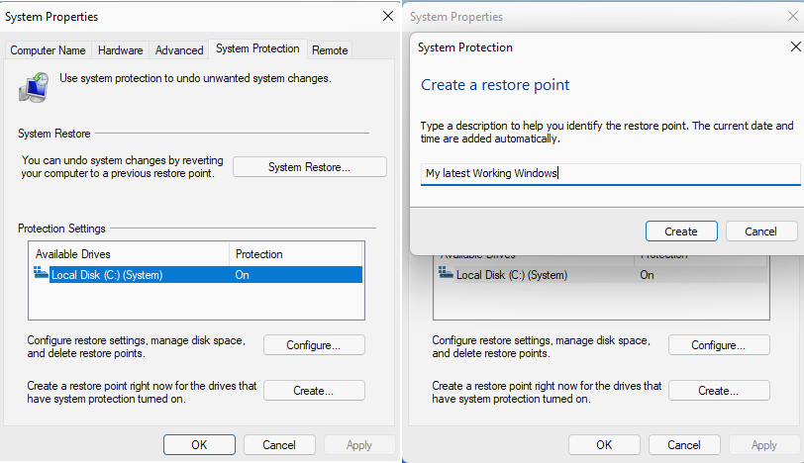Viewport: 804px width, 463px height.
Task: Click the restore point description text field
Action: click(610, 174)
